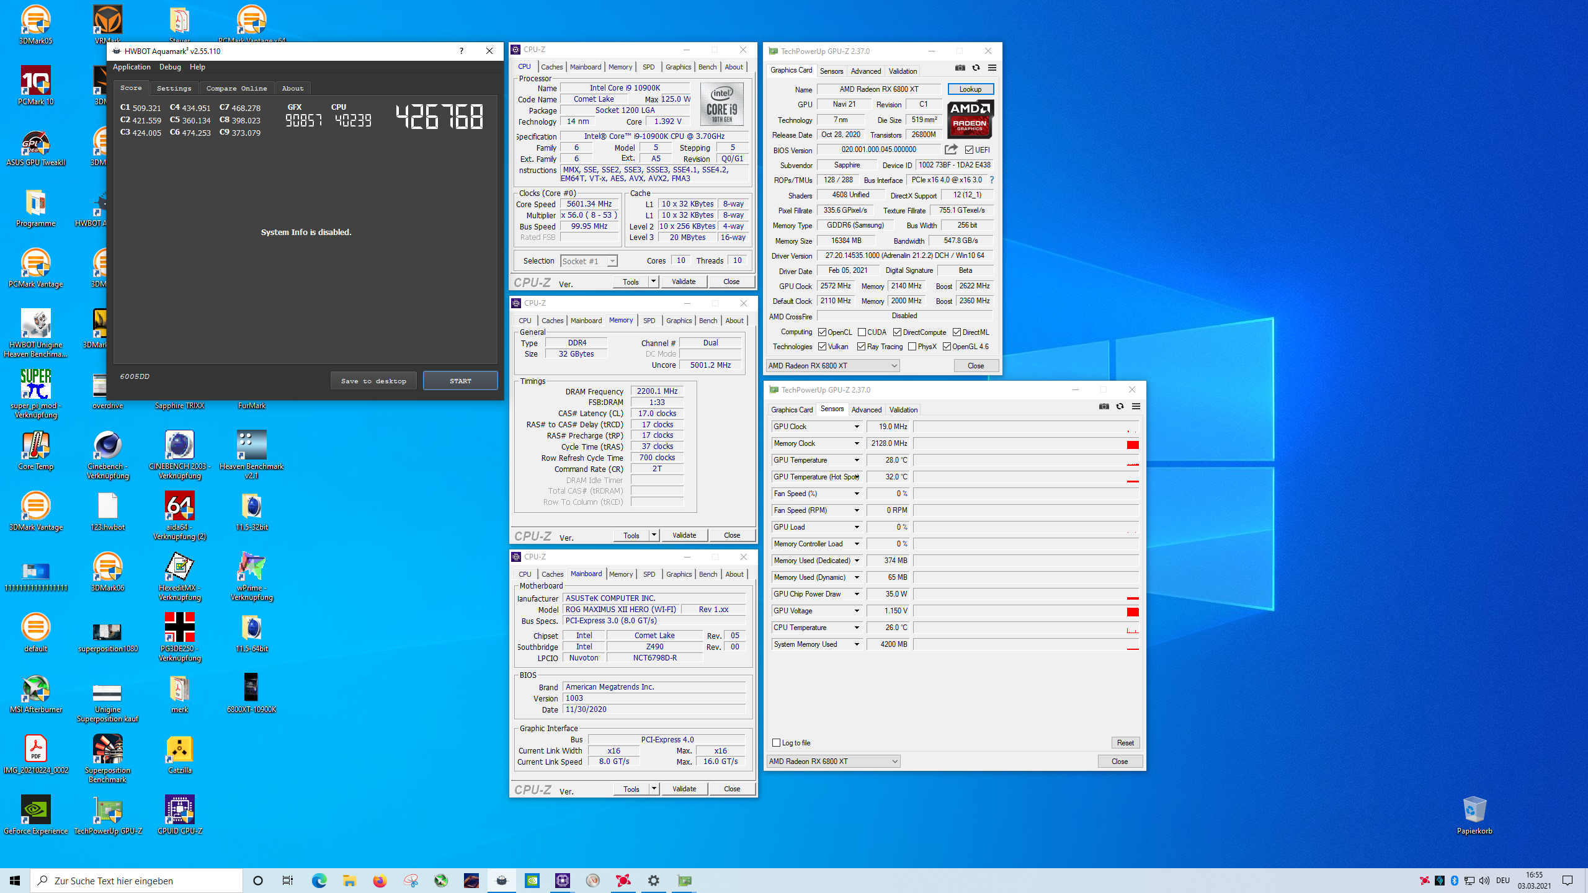This screenshot has height=893, width=1588.
Task: Toggle the Ray Tracing checkbox in GPU-Z
Action: point(861,347)
